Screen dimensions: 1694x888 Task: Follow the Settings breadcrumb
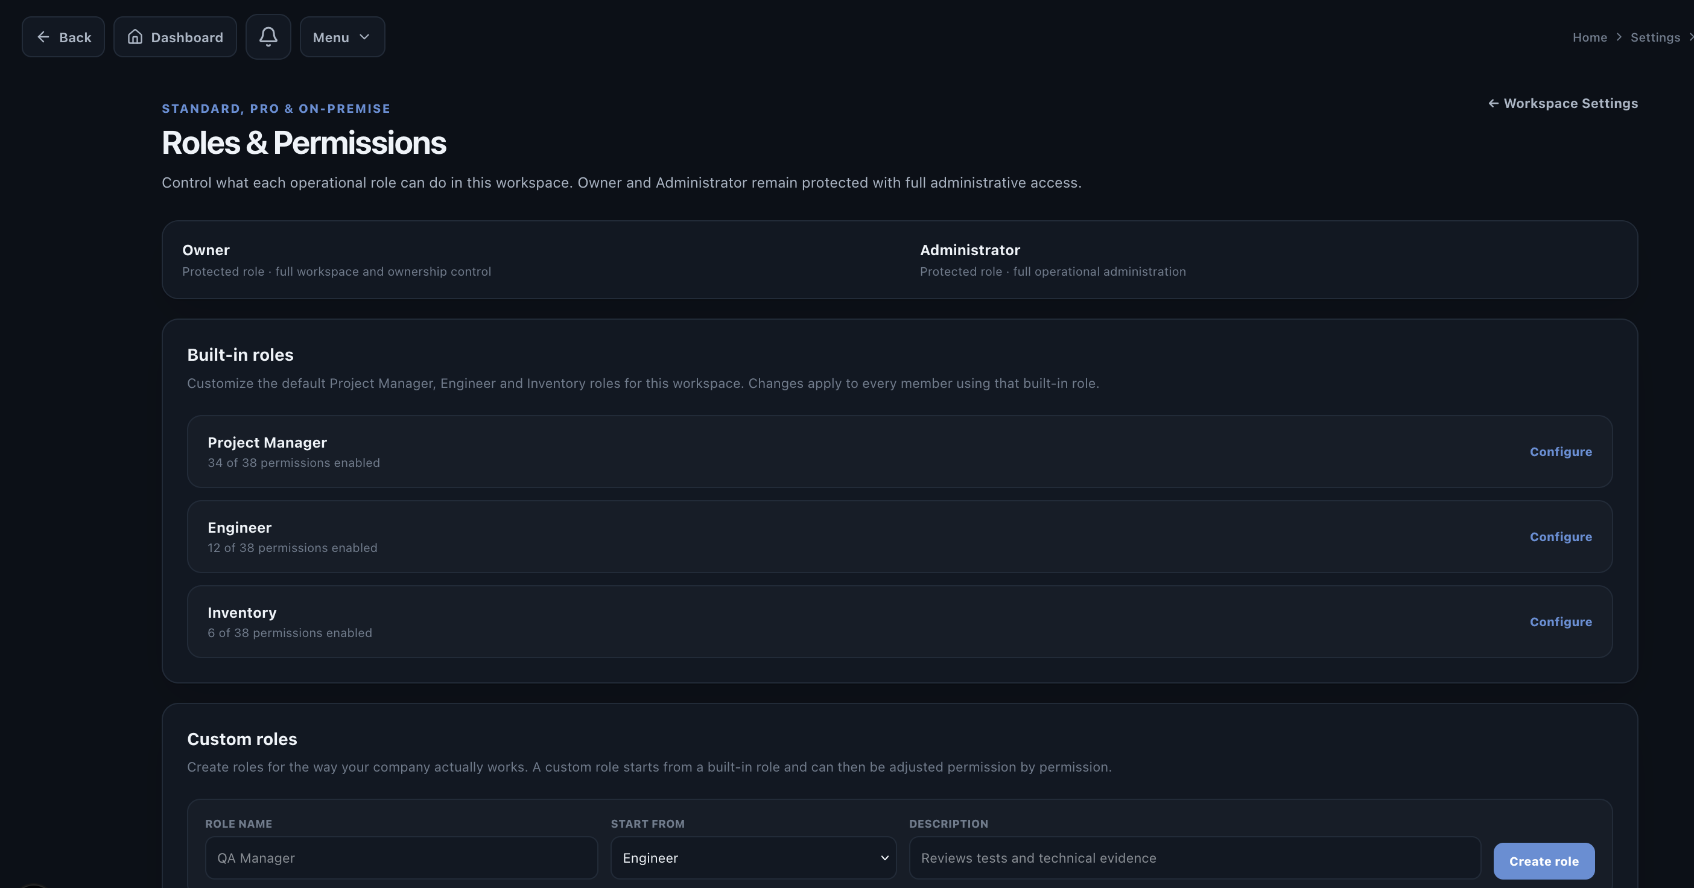1655,37
